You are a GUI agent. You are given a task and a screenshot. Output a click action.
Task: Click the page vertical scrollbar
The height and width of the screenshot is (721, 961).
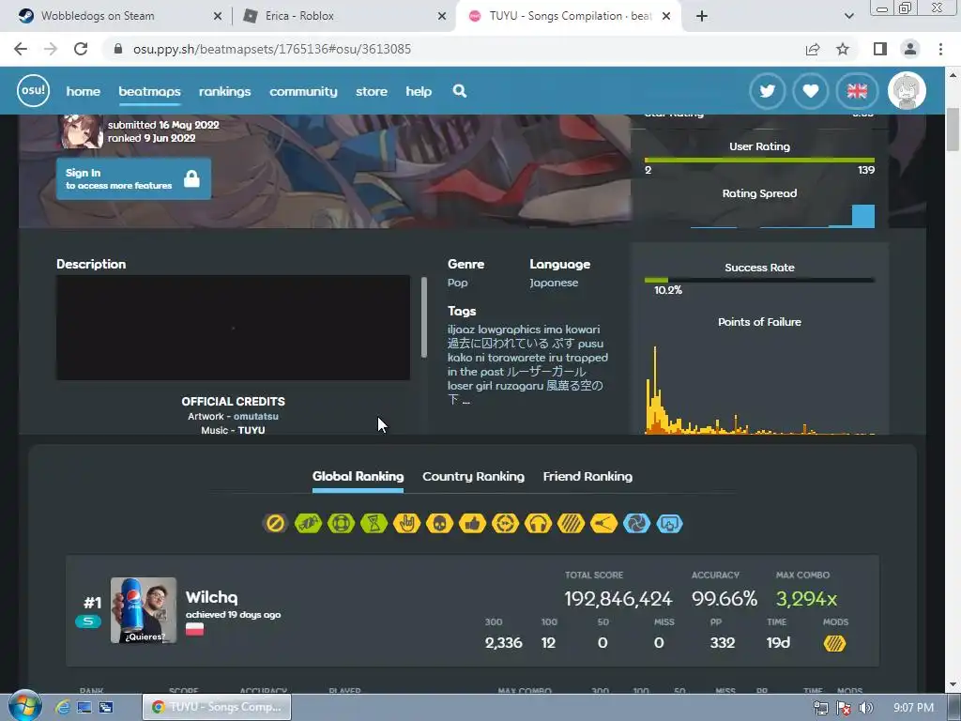953,129
